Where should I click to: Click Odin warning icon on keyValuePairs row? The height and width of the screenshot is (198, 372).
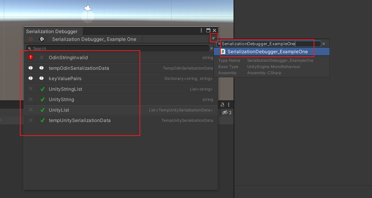(x=31, y=78)
